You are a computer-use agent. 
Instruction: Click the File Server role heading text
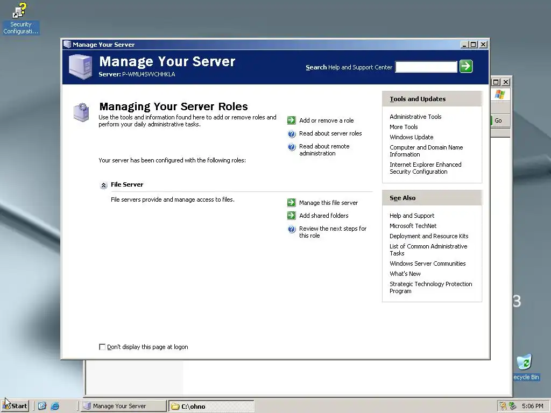pyautogui.click(x=127, y=184)
